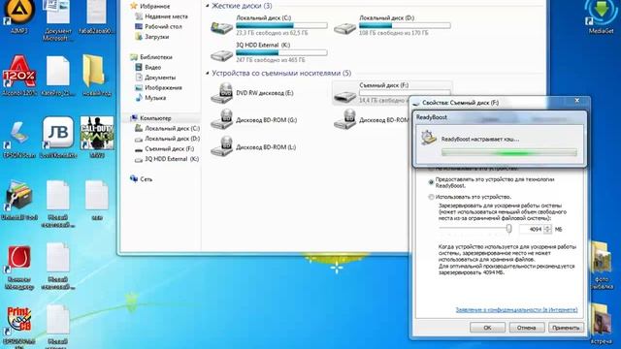Open Локальный диск (D:) in navigation tree
The height and width of the screenshot is (349, 621).
click(x=172, y=139)
